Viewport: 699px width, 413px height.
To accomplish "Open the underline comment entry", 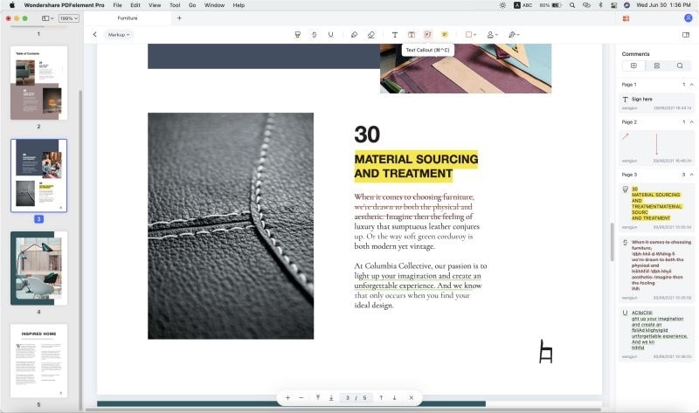I will pyautogui.click(x=656, y=334).
